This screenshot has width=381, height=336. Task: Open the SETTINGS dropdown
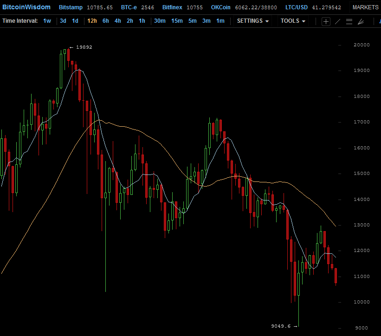tap(253, 21)
